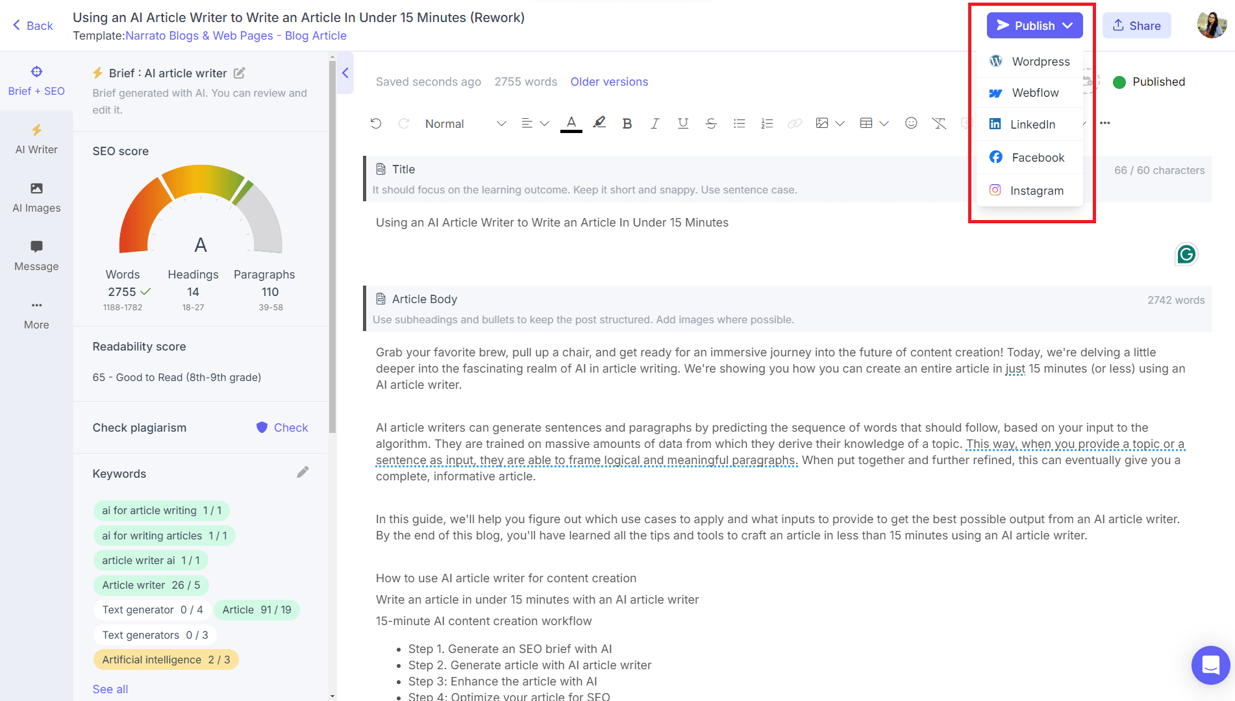Open the Brief + SEO sidebar tab
The height and width of the screenshot is (701, 1235).
coord(36,81)
